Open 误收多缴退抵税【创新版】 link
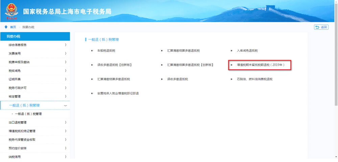338x162 pixels. click(x=114, y=65)
